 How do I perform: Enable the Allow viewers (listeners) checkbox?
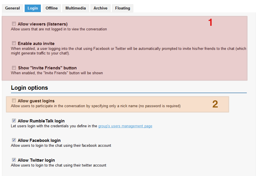14,24
